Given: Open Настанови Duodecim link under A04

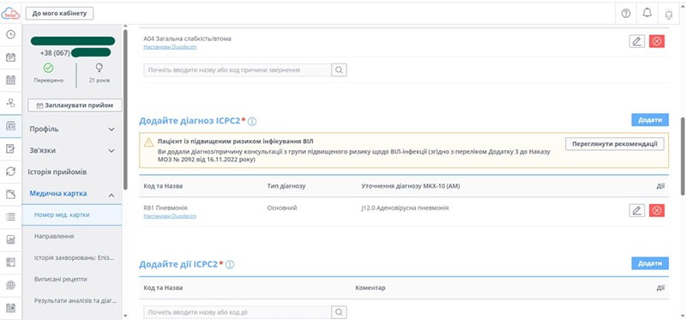Looking at the screenshot, I should [170, 47].
